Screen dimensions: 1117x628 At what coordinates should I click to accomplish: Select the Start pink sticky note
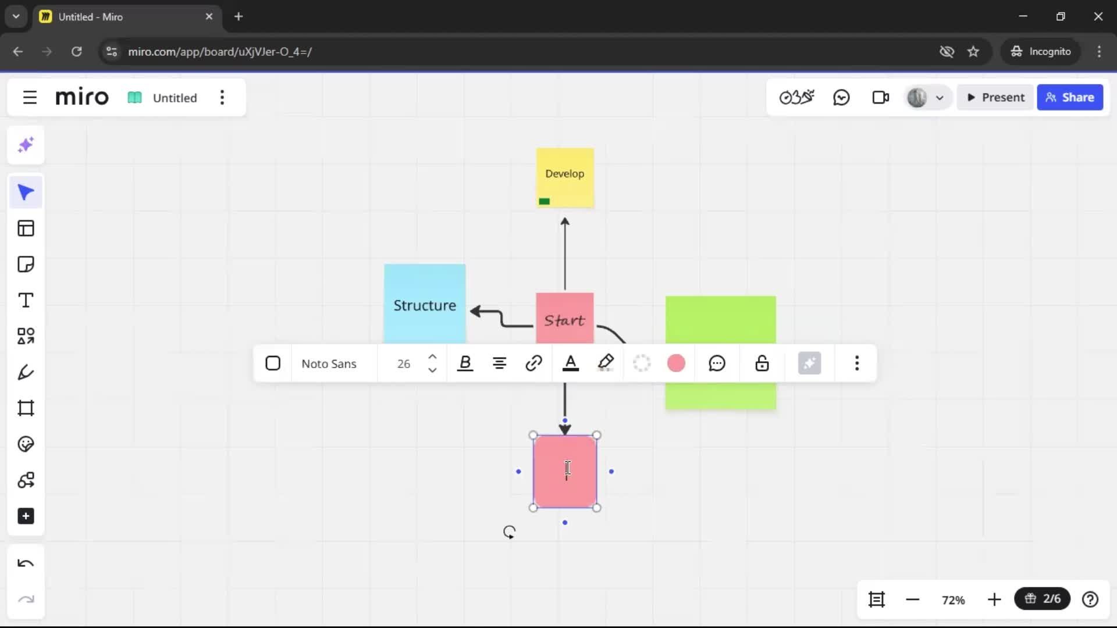coord(565,319)
